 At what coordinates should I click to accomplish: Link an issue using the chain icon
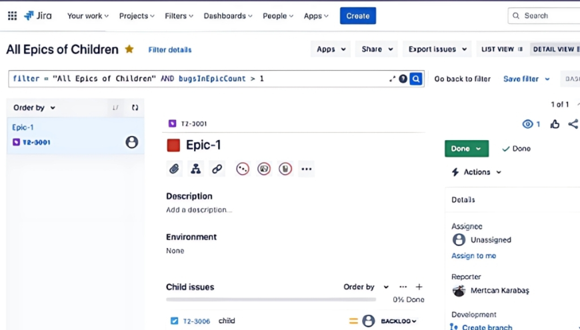[217, 169]
